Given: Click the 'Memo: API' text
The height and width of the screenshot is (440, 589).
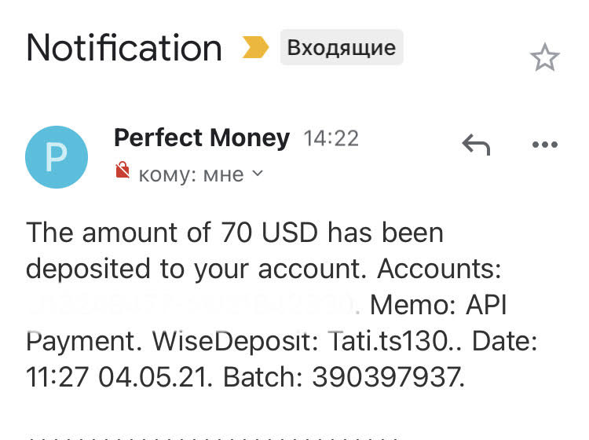Looking at the screenshot, I should click(436, 305).
